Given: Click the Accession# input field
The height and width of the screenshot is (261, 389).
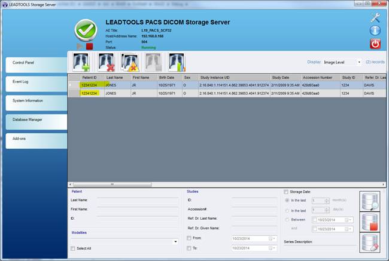Looking at the screenshot, I should click(x=254, y=209).
